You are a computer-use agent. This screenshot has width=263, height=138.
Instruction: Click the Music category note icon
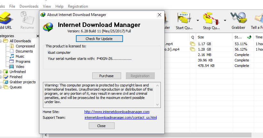tap(12, 56)
